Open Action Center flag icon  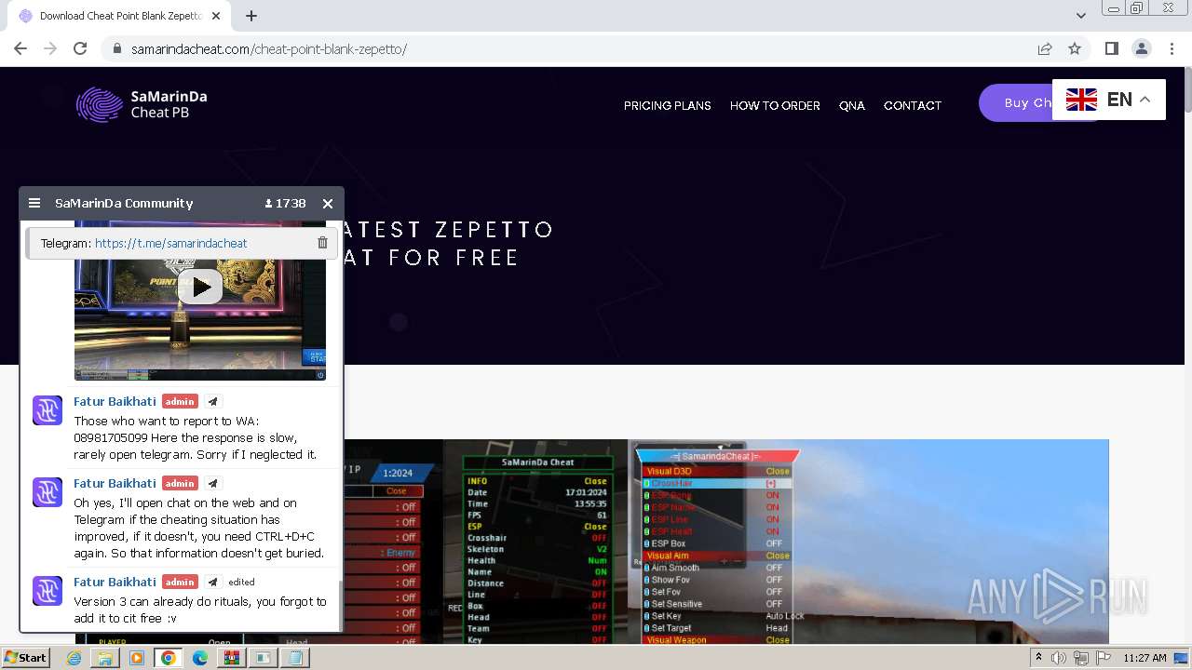point(1104,658)
